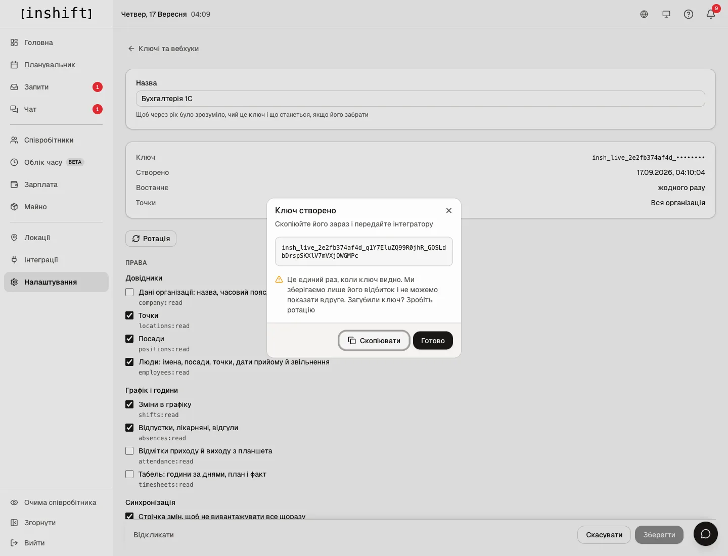This screenshot has width=728, height=556.
Task: Go back to Ключі та вебхуки
Action: (163, 49)
